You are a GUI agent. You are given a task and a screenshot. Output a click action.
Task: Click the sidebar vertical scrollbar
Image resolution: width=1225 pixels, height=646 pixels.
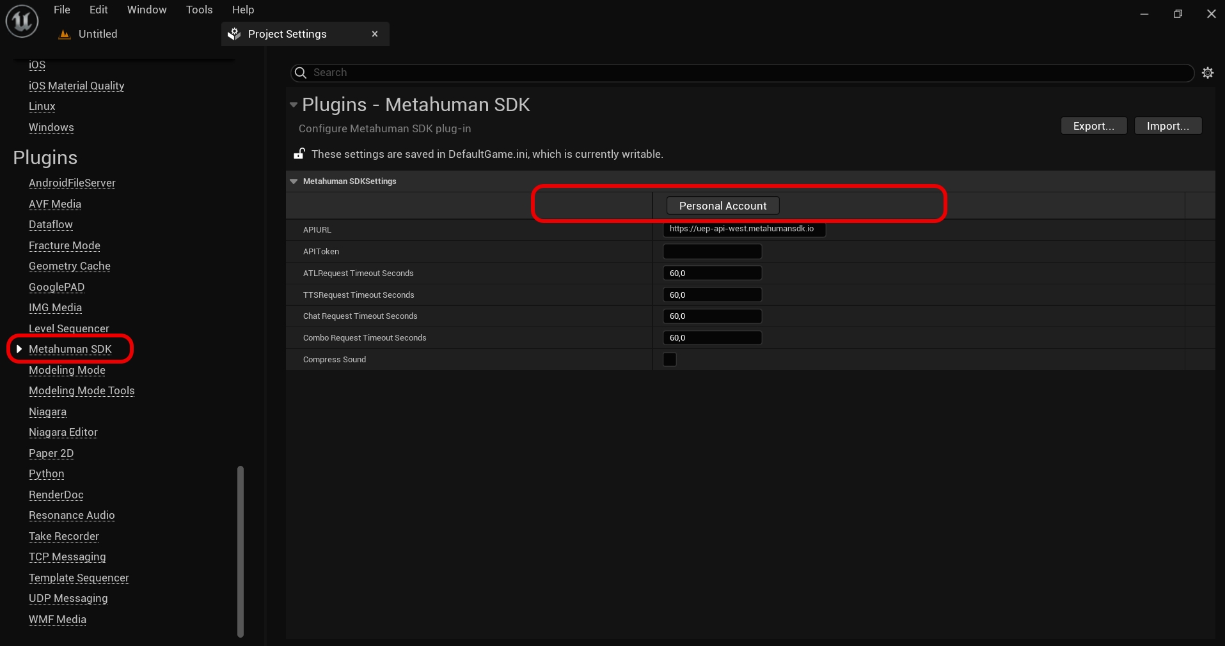click(x=241, y=551)
